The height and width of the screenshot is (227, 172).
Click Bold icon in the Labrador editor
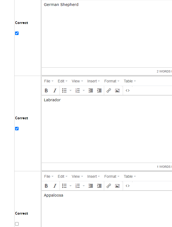point(46,90)
